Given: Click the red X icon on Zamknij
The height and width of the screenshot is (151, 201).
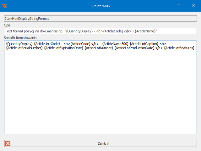Looking at the screenshot, I should (8, 143).
